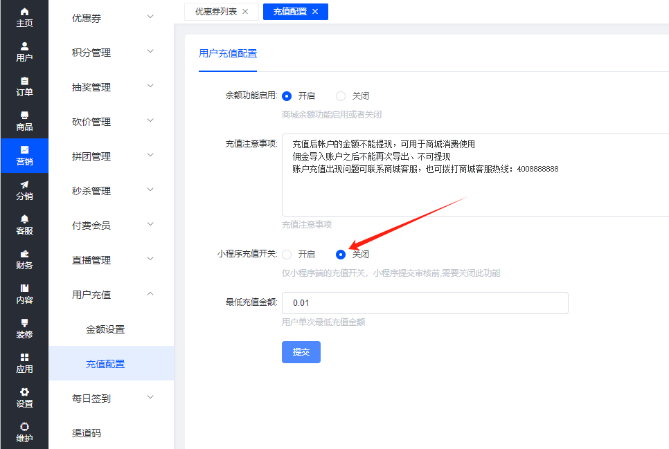Image resolution: width=669 pixels, height=449 pixels.
Task: Expand the 付费会员 menu chevron
Action: (x=150, y=224)
